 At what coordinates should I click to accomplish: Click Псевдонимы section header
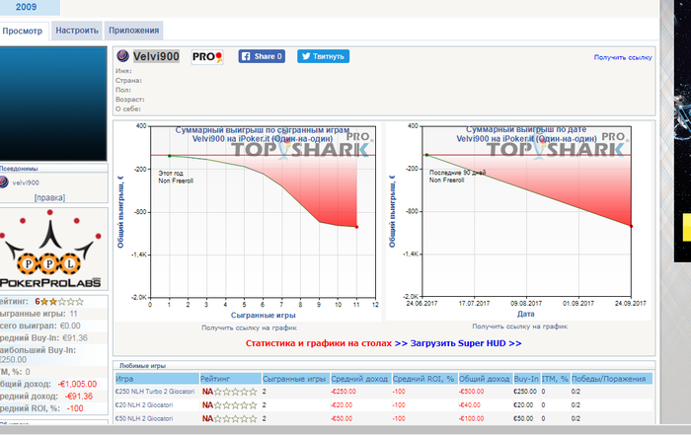pos(19,169)
